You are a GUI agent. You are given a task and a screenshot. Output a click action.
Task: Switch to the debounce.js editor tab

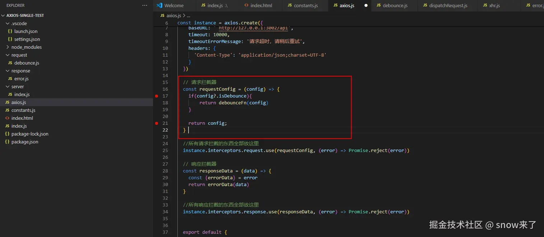click(x=395, y=5)
